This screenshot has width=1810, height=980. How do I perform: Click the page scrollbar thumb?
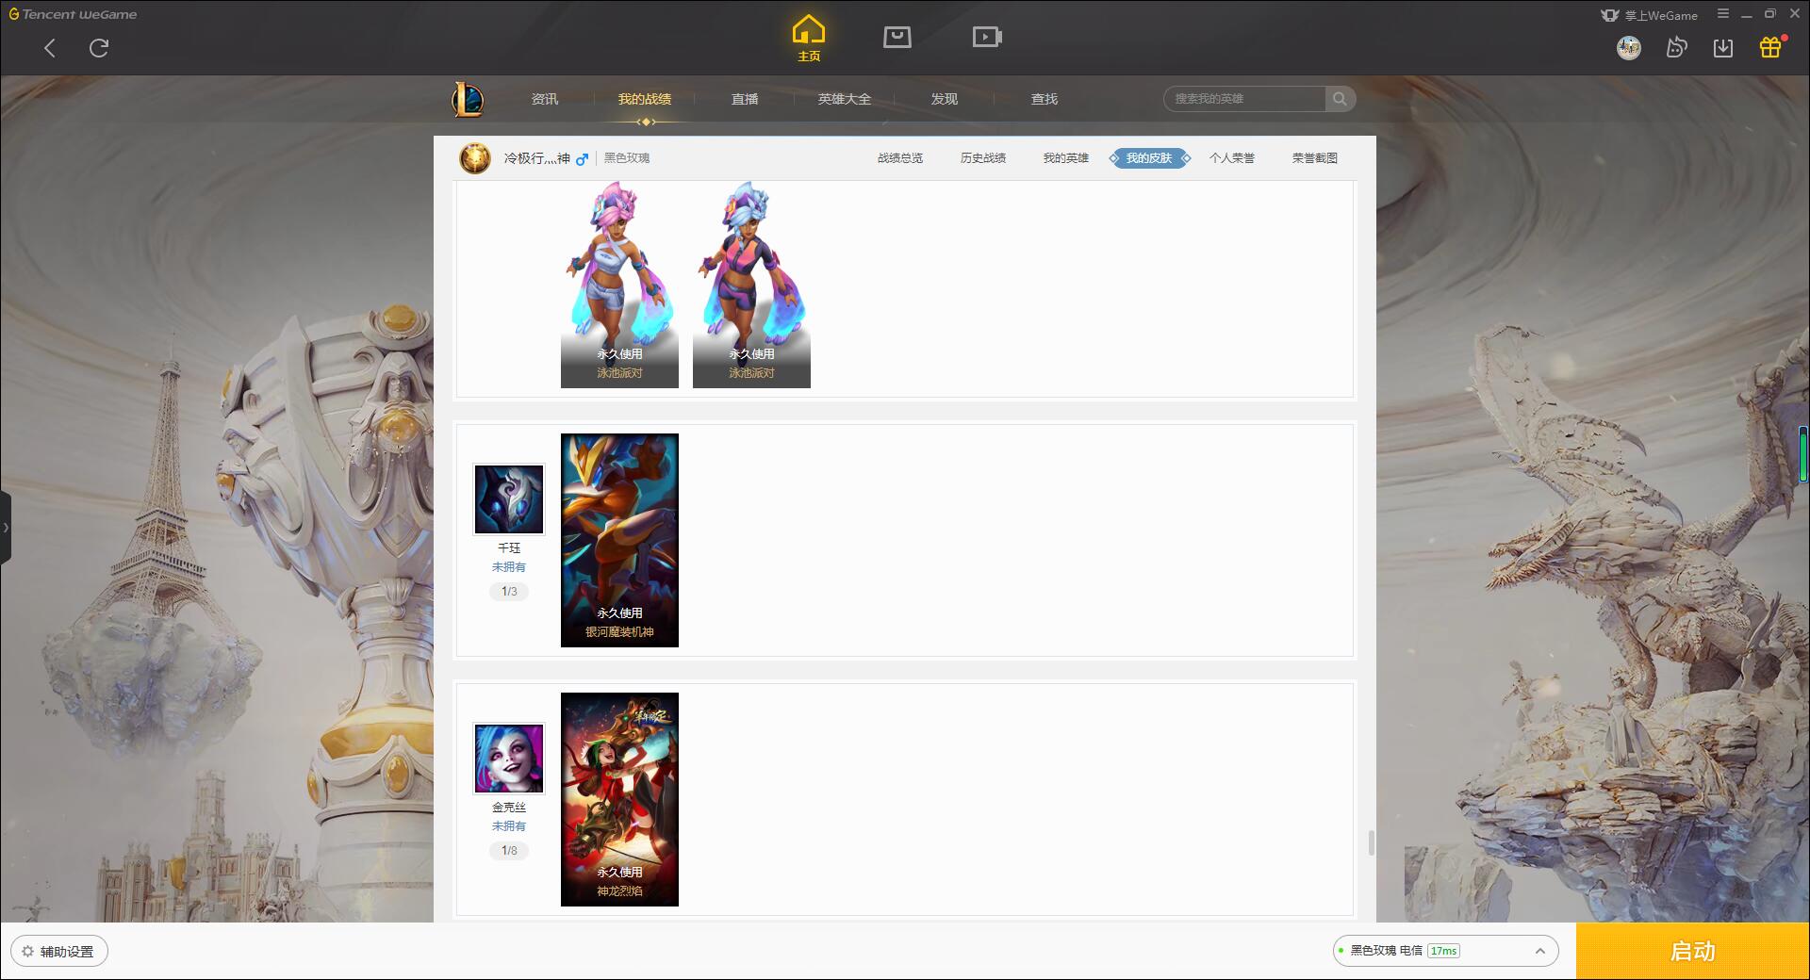pos(1372,842)
